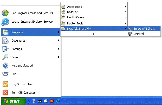Screen dimensions: 162x105
Task: Show more programs with double chevron
Action: (94, 34)
